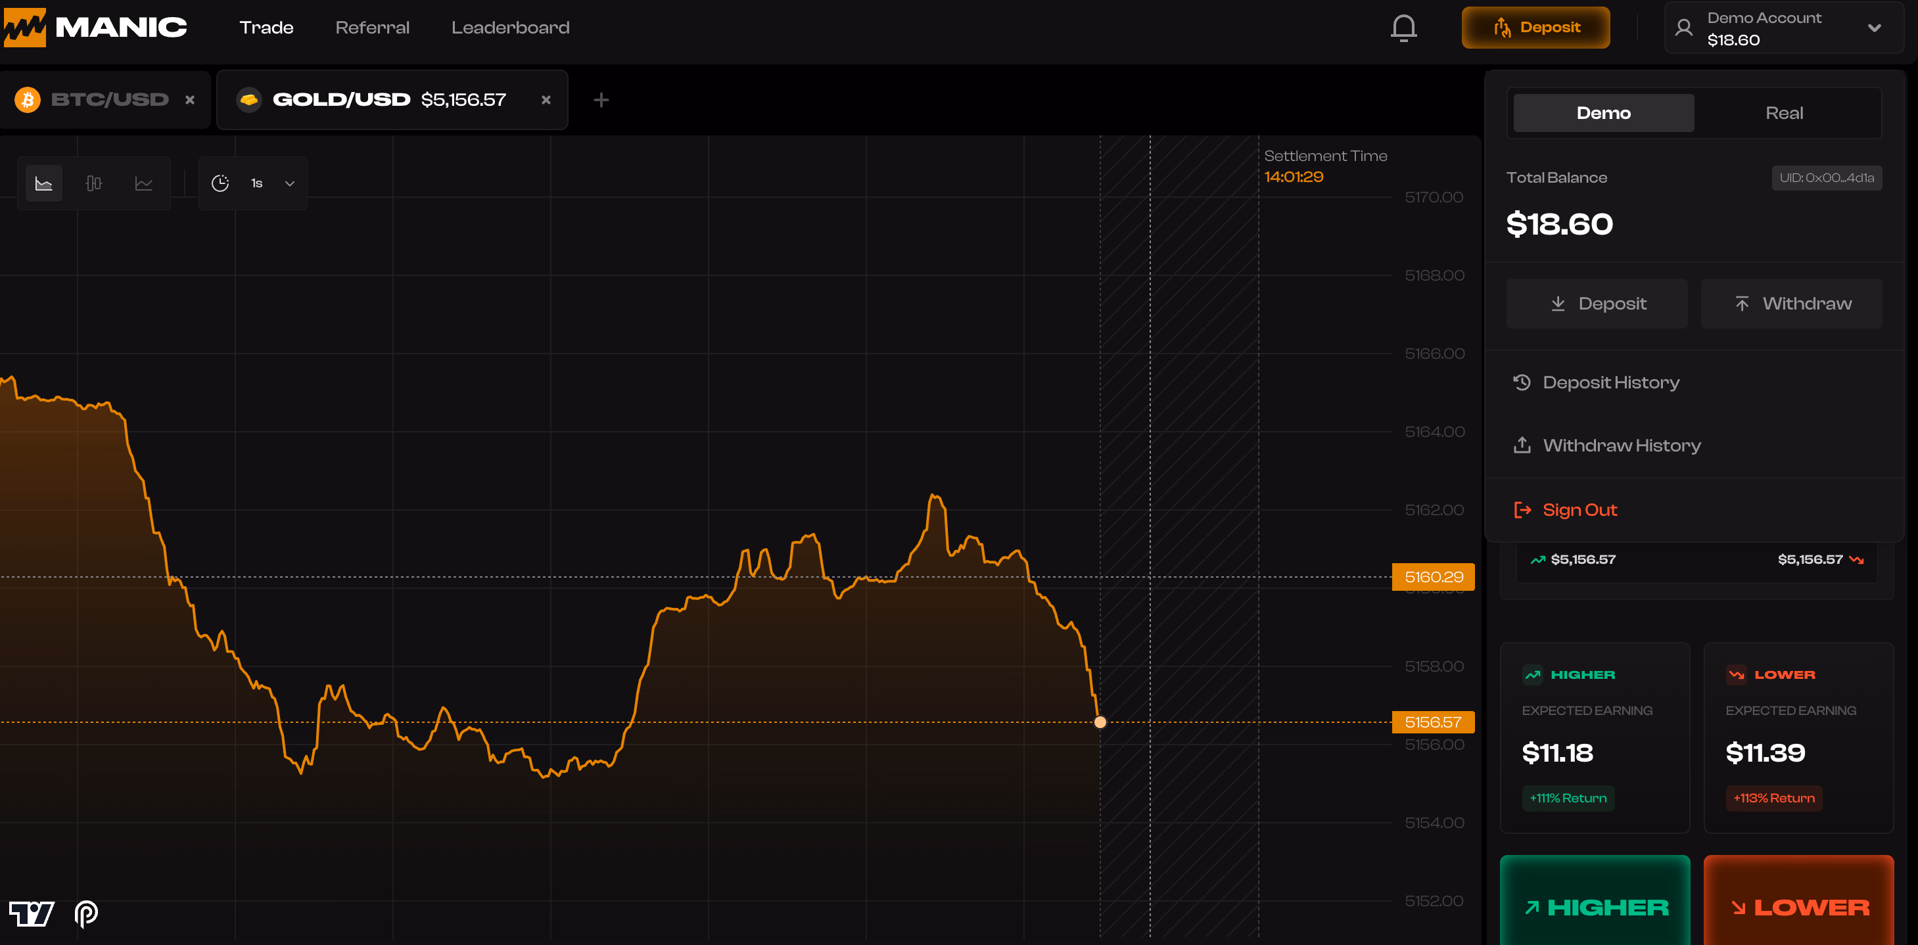The width and height of the screenshot is (1918, 945).
Task: Click the user profile avatar icon
Action: [1683, 28]
